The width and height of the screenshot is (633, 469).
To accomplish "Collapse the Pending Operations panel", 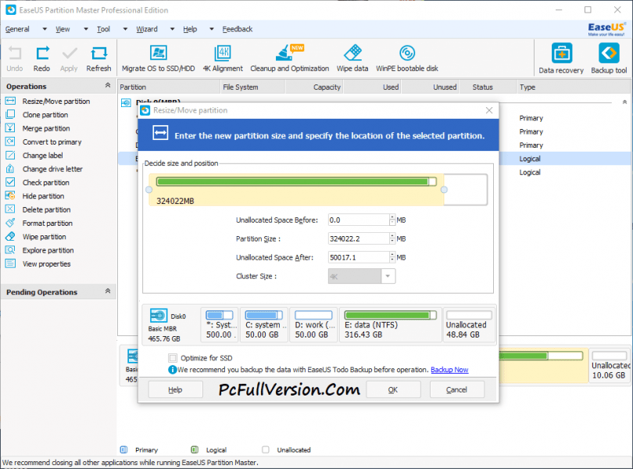I will 109,292.
